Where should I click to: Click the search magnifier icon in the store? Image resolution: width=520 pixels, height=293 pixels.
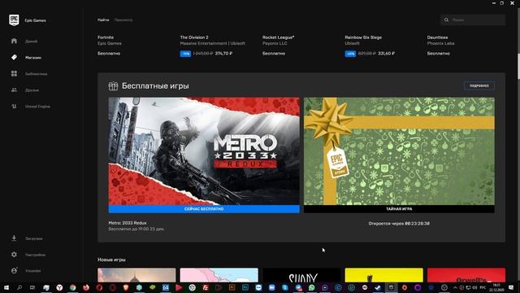446,20
